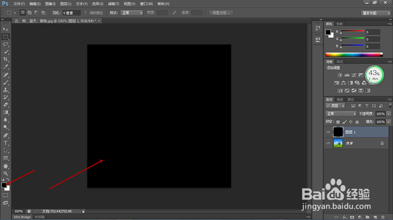Select the Hand tool

[5, 166]
